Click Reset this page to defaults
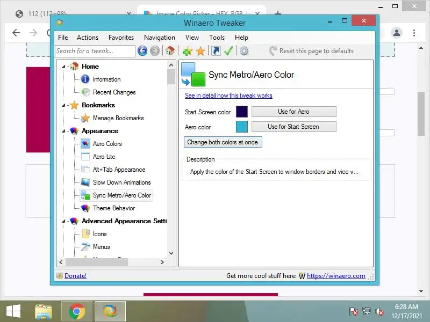The image size is (430, 322). click(x=312, y=51)
